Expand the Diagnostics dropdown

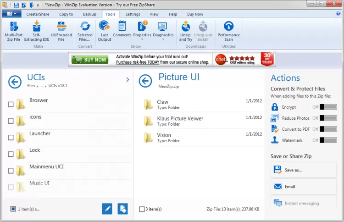tap(163, 39)
